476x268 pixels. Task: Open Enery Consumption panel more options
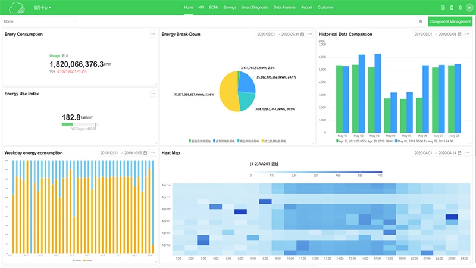[x=153, y=35]
